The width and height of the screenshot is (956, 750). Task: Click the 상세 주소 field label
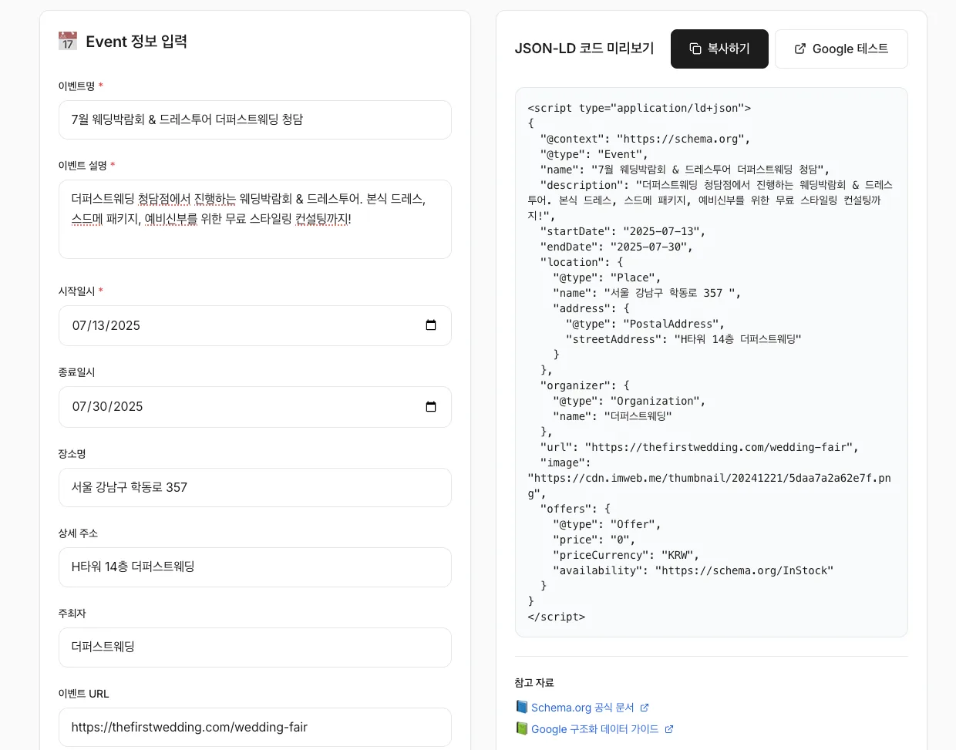(x=78, y=533)
